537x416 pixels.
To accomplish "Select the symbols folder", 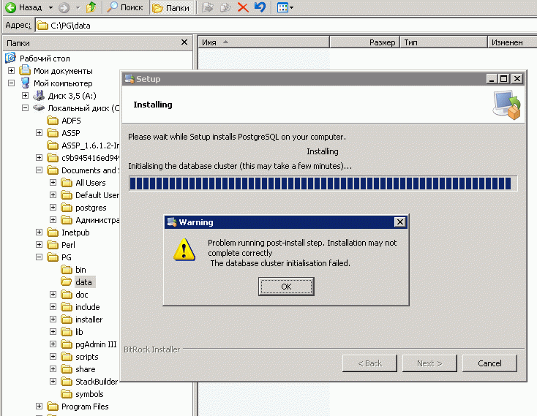I will tap(89, 394).
